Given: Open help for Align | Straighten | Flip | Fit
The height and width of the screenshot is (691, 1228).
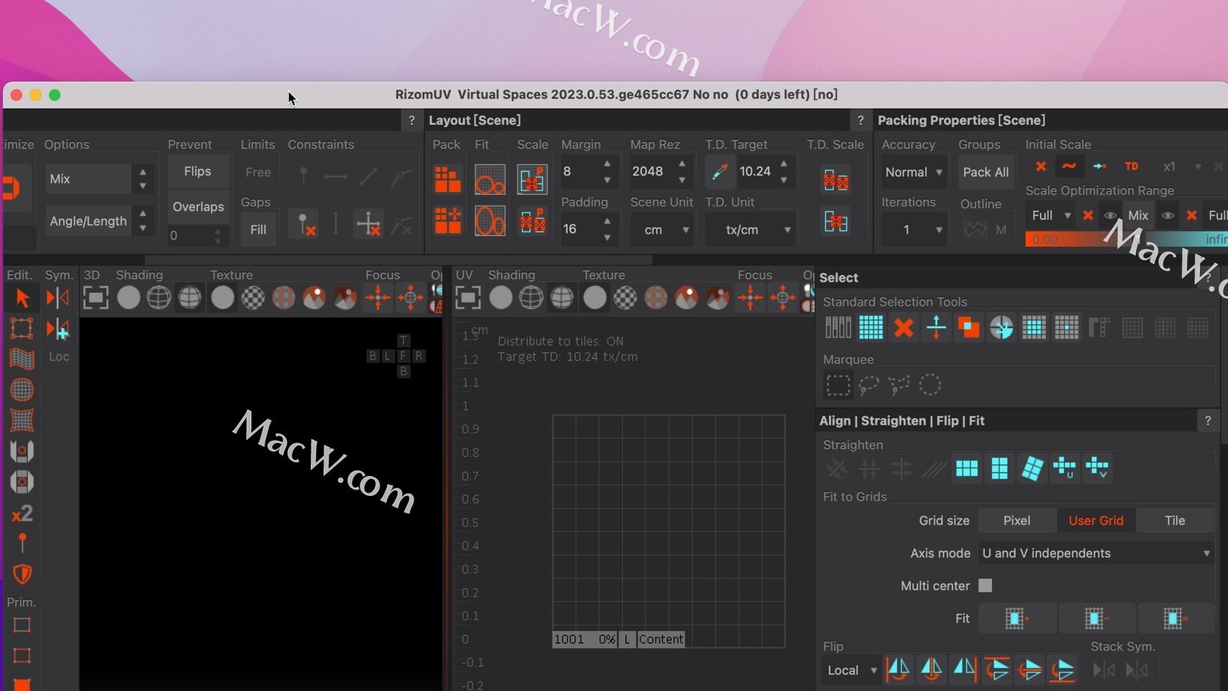Looking at the screenshot, I should (1207, 421).
